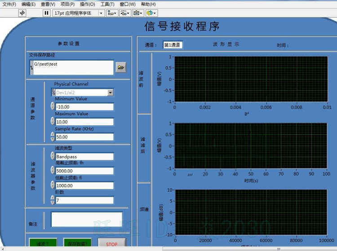The width and height of the screenshot is (337, 251).
Task: Click the low cutoff 1000.00 stepper arrows
Action: pos(53,185)
